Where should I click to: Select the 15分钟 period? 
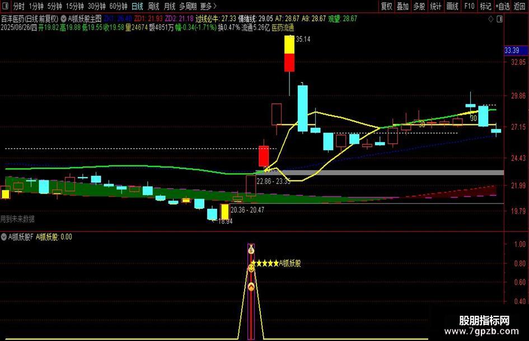(74, 6)
